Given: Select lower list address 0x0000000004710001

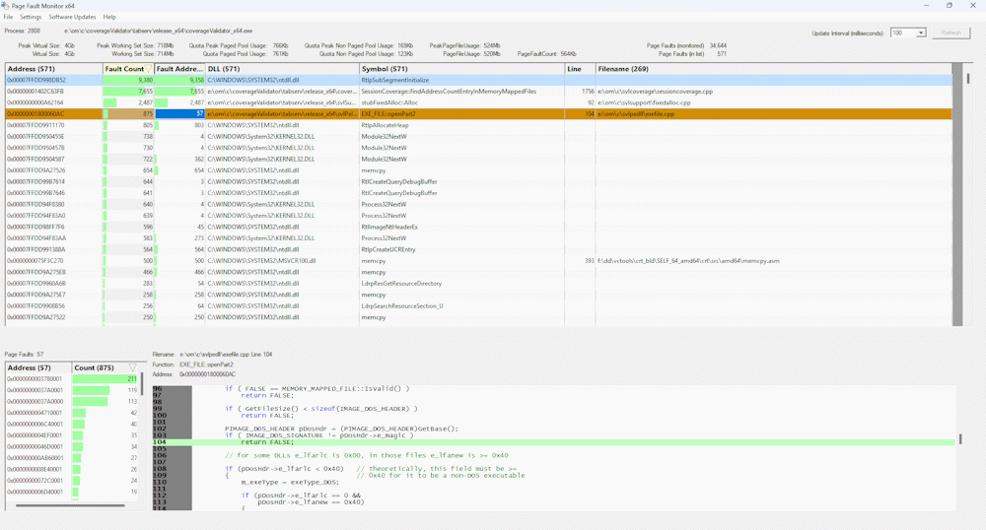Looking at the screenshot, I should (x=35, y=413).
